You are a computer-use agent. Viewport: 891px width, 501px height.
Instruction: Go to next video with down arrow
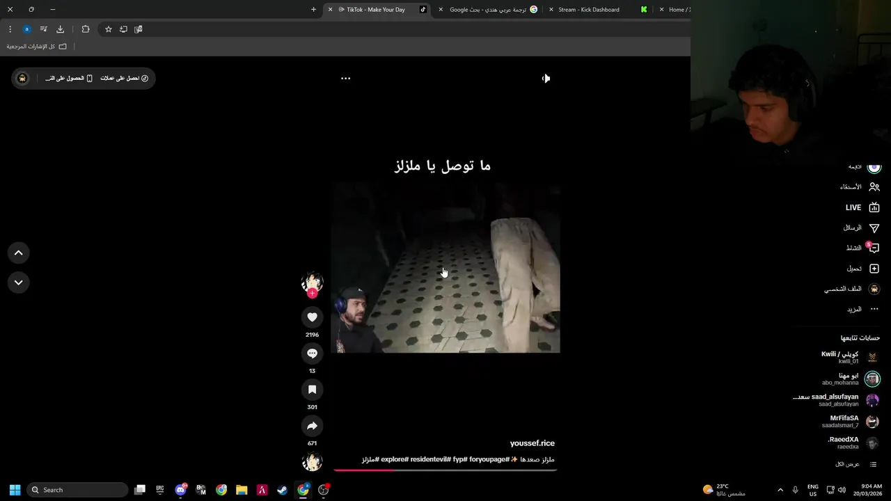point(19,283)
